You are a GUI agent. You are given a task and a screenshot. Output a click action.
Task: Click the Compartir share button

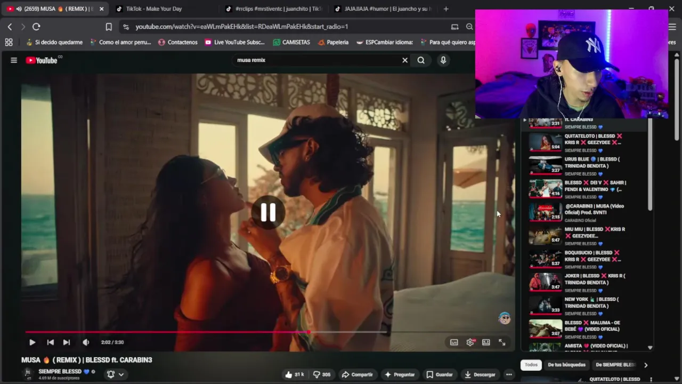pyautogui.click(x=357, y=374)
